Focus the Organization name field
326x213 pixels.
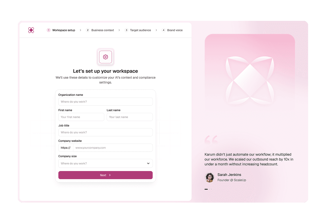click(105, 102)
